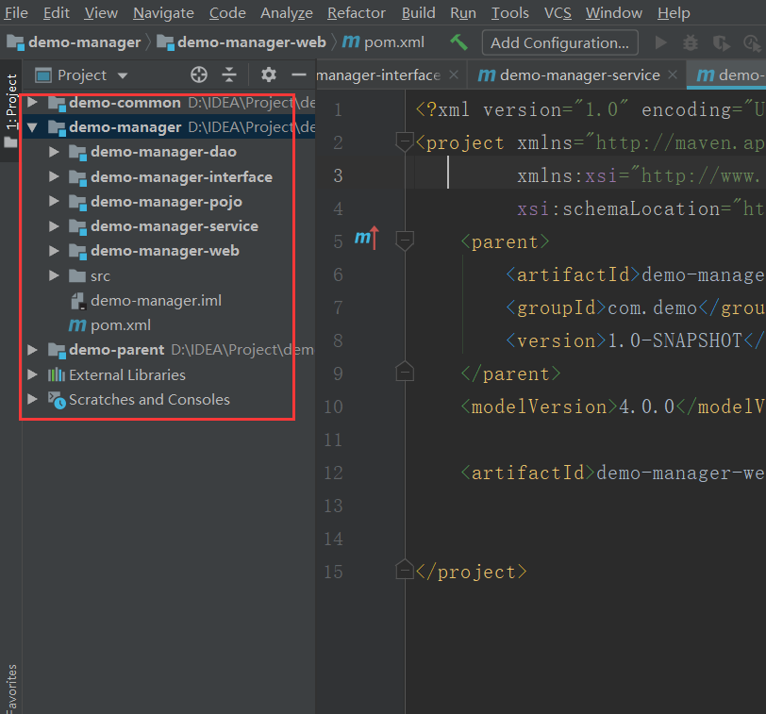766x714 pixels.
Task: Click the closing project tag on line 15
Action: coord(472,572)
